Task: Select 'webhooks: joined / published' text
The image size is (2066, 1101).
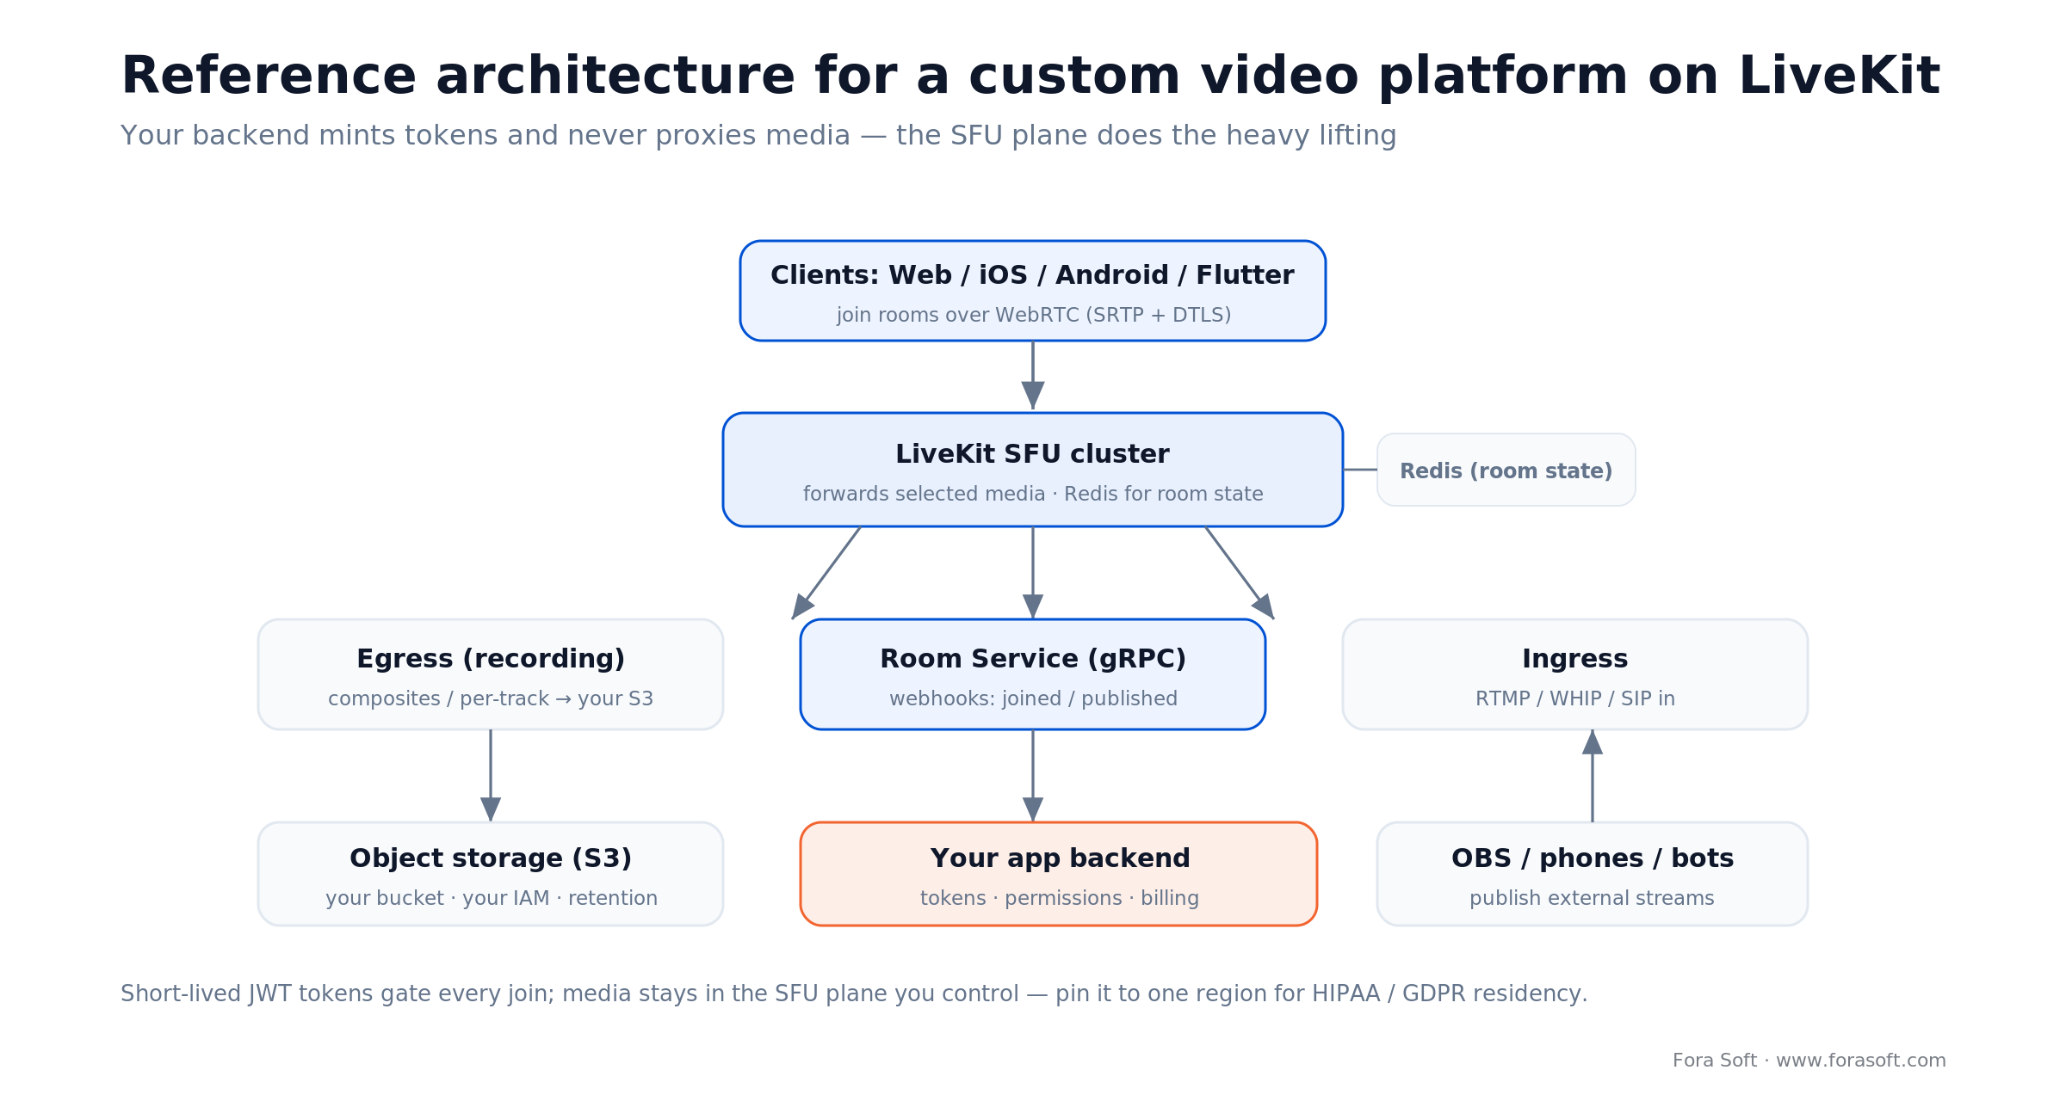Action: tap(1033, 698)
